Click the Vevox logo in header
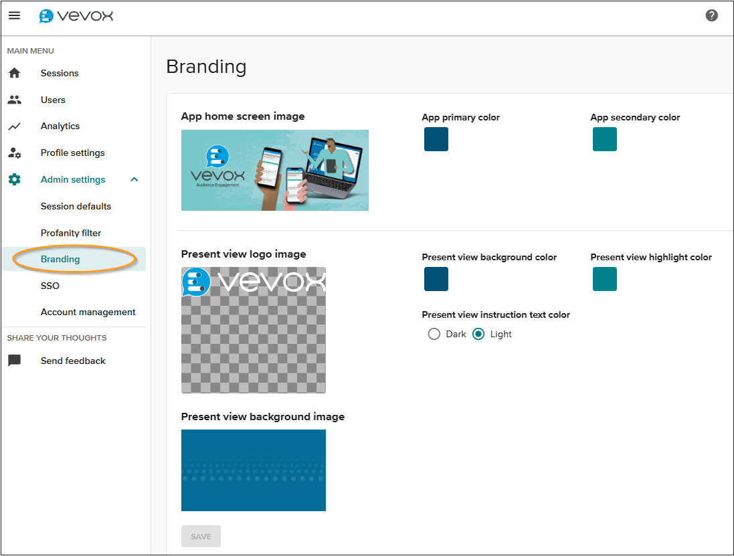Viewport: 734px width, 556px height. [x=76, y=16]
